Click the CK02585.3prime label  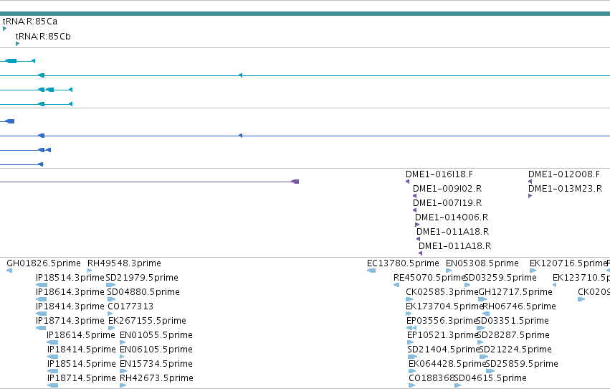442,292
